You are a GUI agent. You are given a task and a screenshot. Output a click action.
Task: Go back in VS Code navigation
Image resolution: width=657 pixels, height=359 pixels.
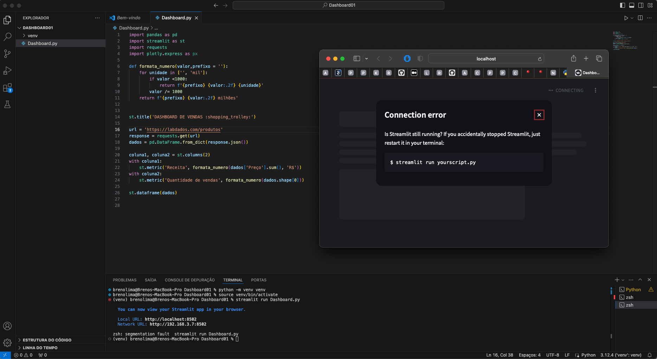(216, 5)
